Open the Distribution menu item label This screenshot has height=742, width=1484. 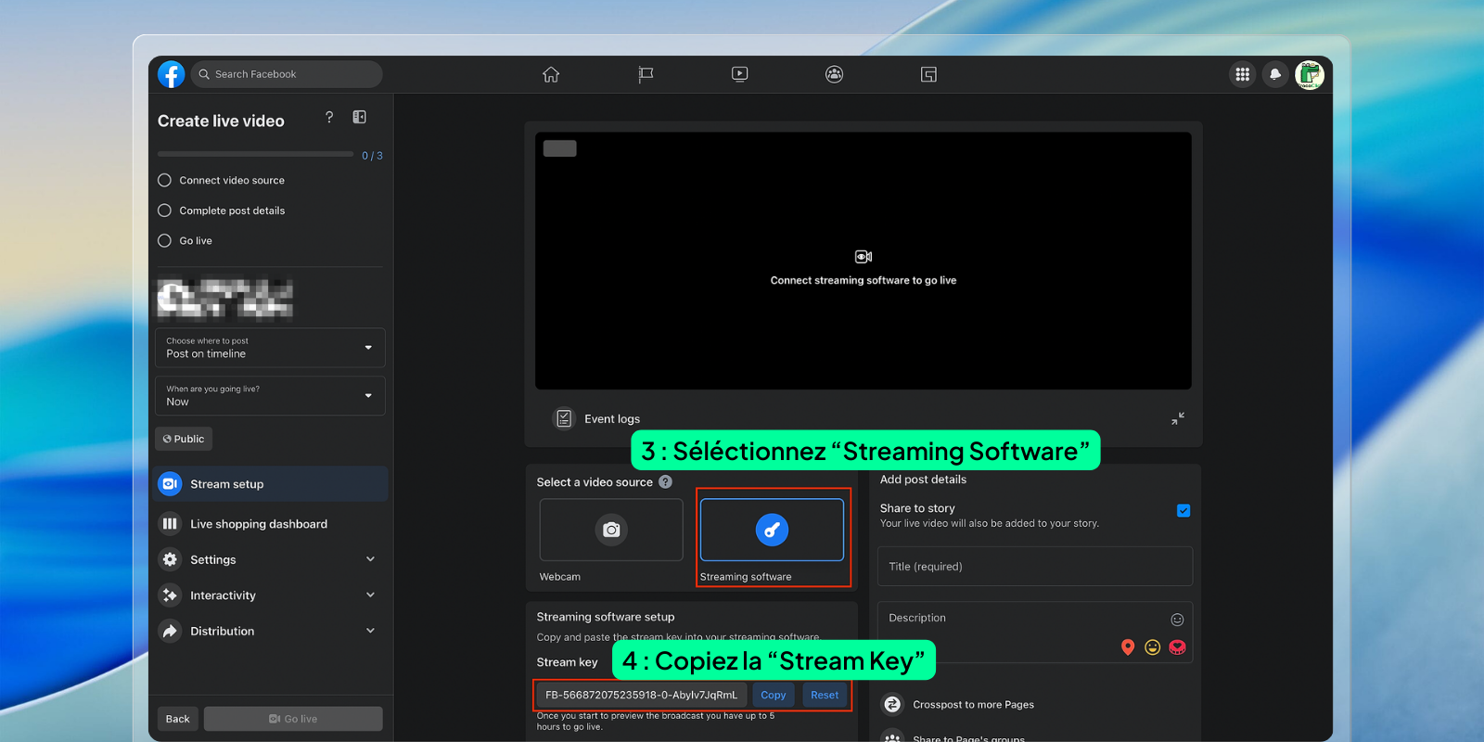(x=222, y=631)
